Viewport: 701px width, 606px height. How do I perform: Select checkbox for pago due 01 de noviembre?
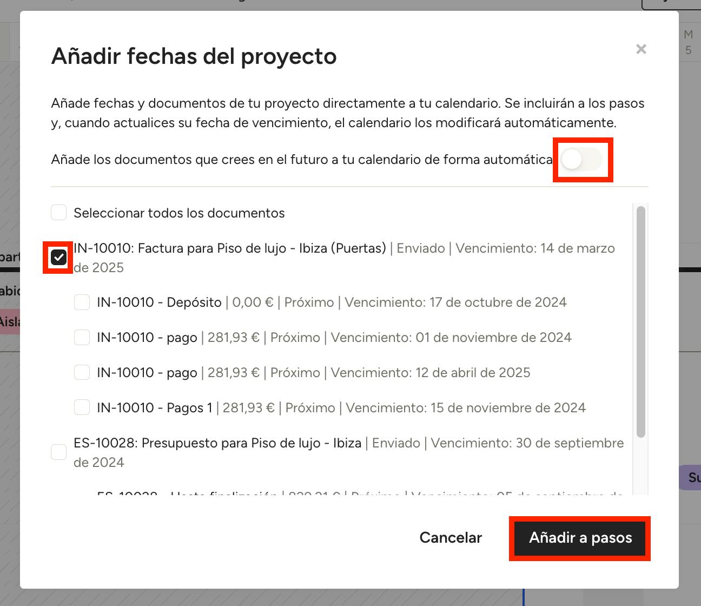click(x=82, y=338)
